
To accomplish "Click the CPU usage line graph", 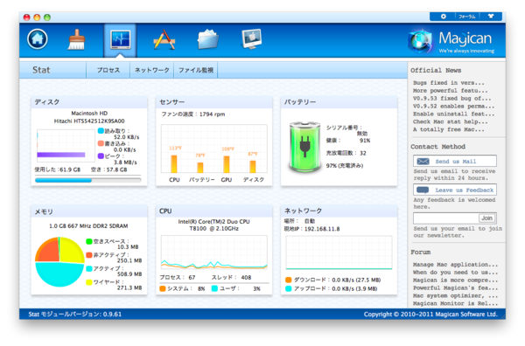I will 214,253.
